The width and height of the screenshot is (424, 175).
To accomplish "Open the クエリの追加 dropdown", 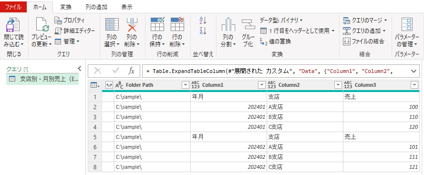I will 364,31.
